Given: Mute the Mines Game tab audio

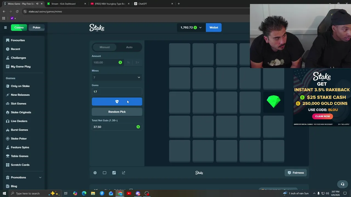Looking at the screenshot, I should pos(37,4).
